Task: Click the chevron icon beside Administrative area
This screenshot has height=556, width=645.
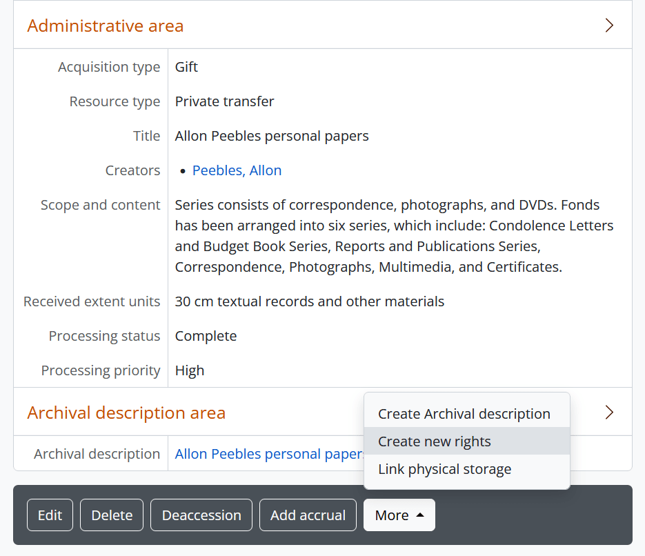Action: [608, 26]
